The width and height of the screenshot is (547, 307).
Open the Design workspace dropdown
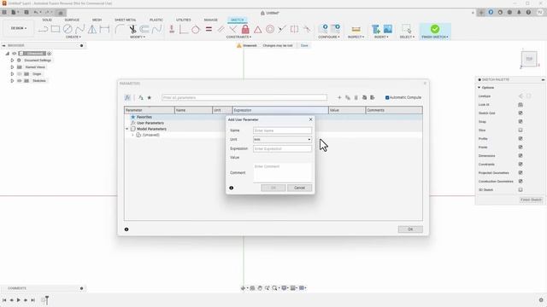(19, 28)
